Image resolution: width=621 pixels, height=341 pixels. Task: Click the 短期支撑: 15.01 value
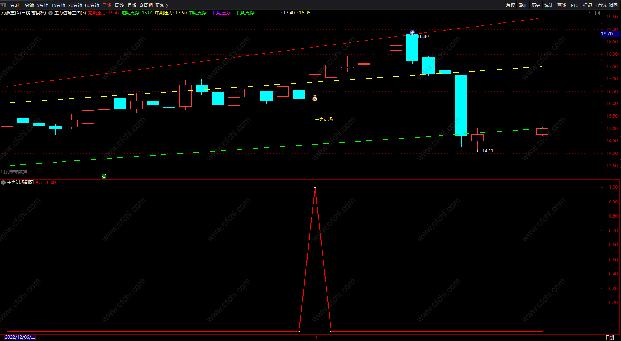click(x=137, y=13)
